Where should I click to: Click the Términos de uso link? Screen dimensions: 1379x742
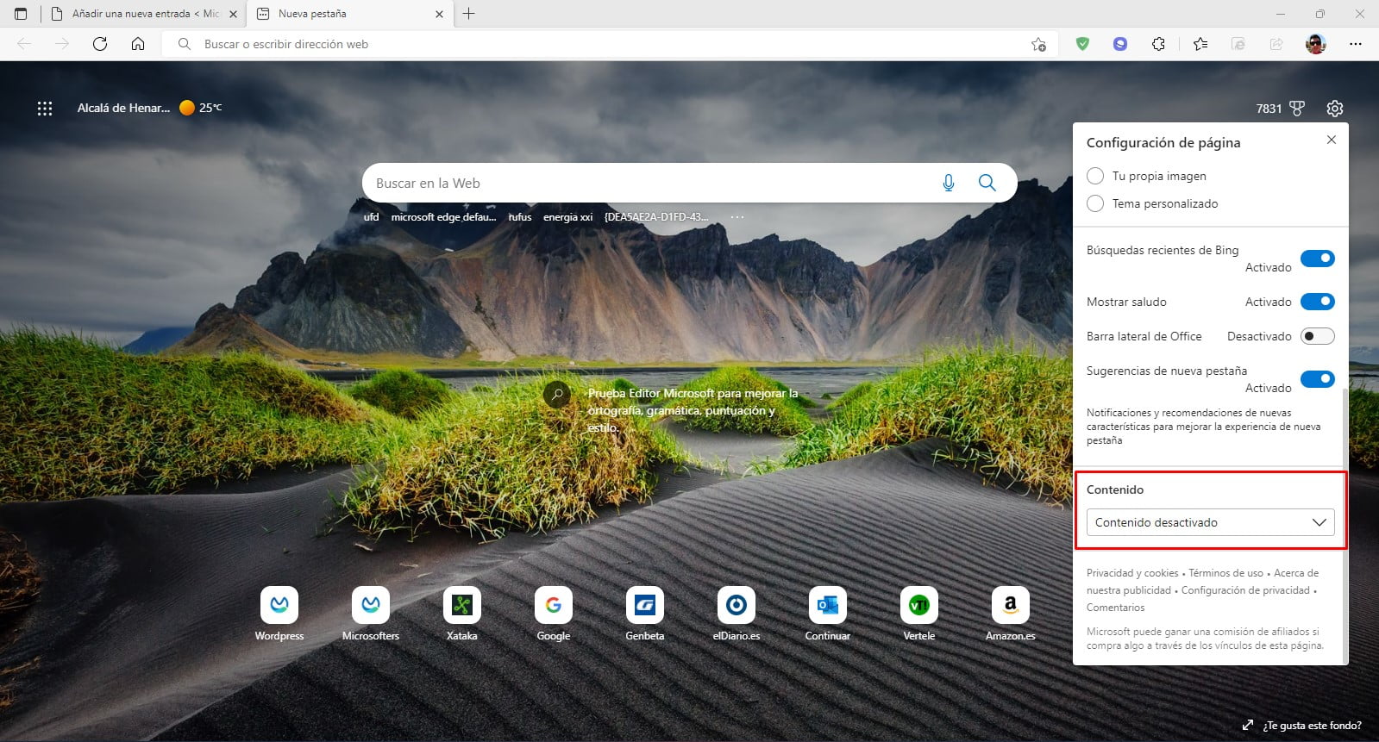tap(1225, 573)
